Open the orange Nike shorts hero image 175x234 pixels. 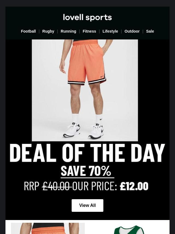[85, 90]
